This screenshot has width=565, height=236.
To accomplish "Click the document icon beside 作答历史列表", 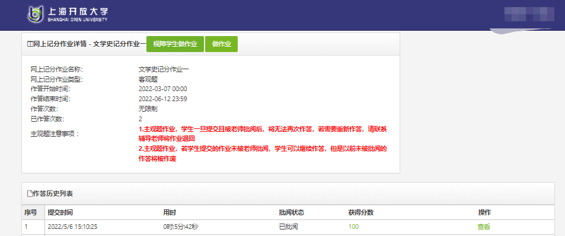I will 30,193.
